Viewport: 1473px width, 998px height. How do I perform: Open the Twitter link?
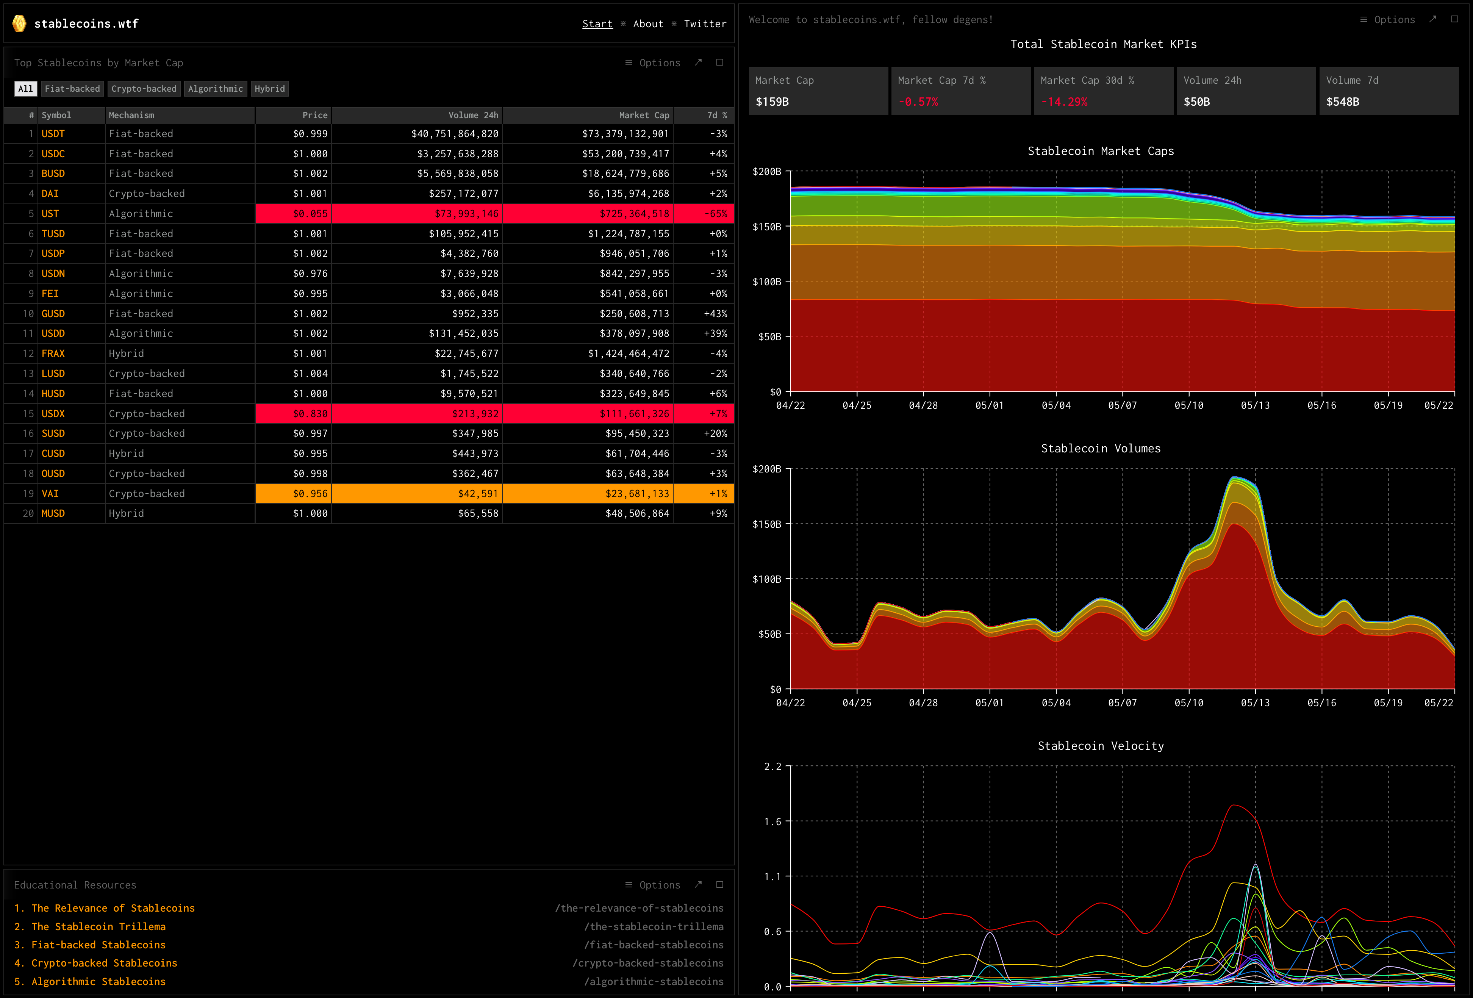[x=705, y=24]
